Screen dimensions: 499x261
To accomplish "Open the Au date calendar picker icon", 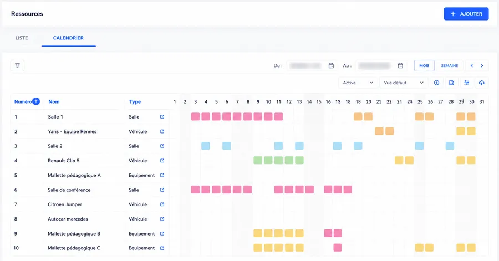I will (x=400, y=66).
